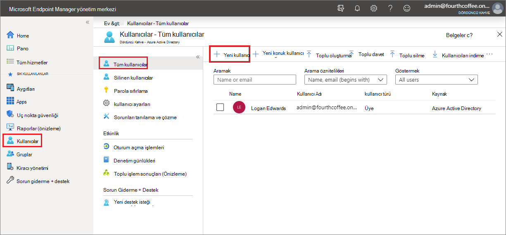The width and height of the screenshot is (506, 235).
Task: Click the kullanıcı türü column header
Action: [378, 94]
